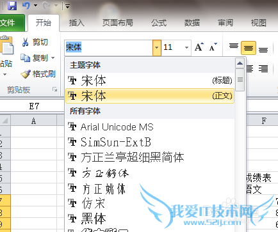
Task: Choose Arial Unicode MS font
Action: [x=150, y=127]
